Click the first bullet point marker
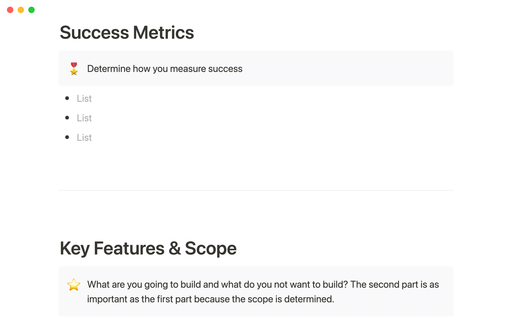512x320 pixels. [67, 98]
